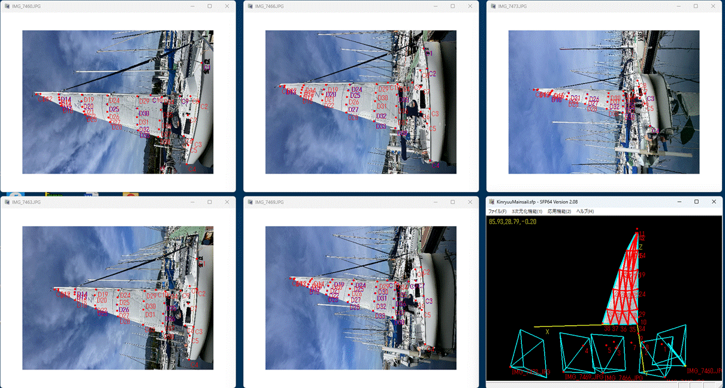725x388 pixels.
Task: Select camera label IMG_7473.JPG in 3D view
Action: click(530, 372)
